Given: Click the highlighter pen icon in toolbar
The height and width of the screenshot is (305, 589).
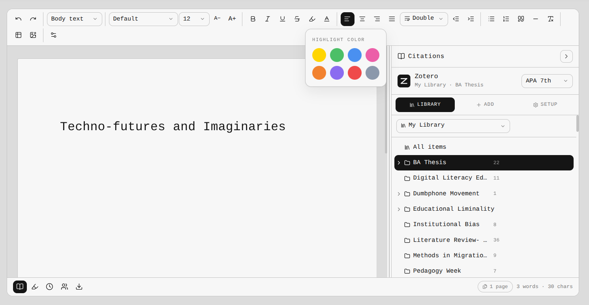Looking at the screenshot, I should (x=312, y=19).
